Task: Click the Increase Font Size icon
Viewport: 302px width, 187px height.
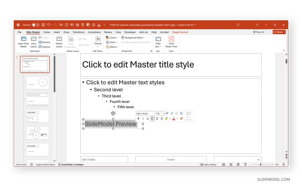Action: 167,114
